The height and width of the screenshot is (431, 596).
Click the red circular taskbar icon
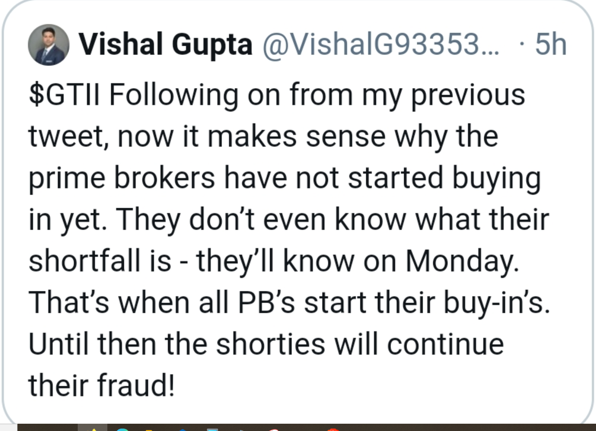(x=333, y=429)
